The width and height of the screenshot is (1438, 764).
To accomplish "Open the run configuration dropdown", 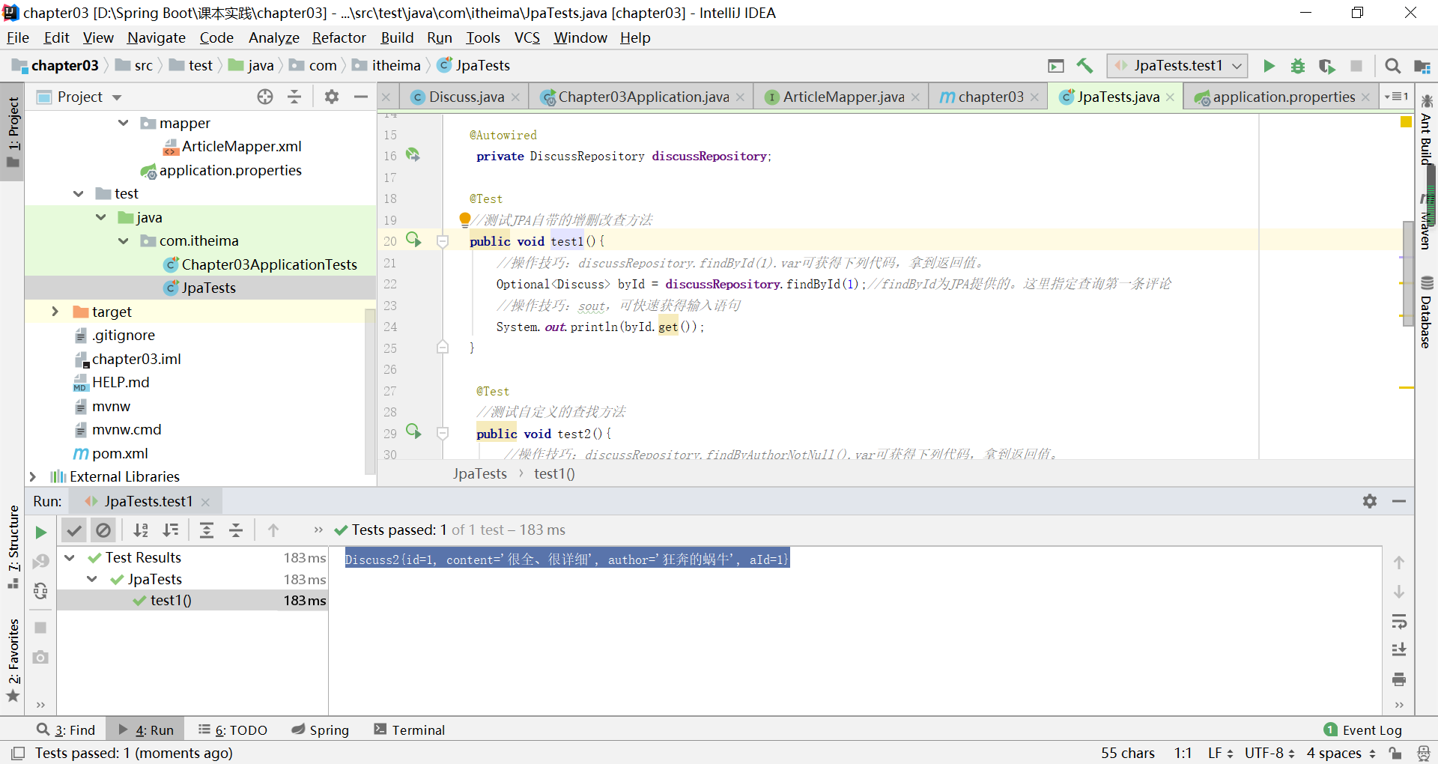I will pyautogui.click(x=1235, y=66).
